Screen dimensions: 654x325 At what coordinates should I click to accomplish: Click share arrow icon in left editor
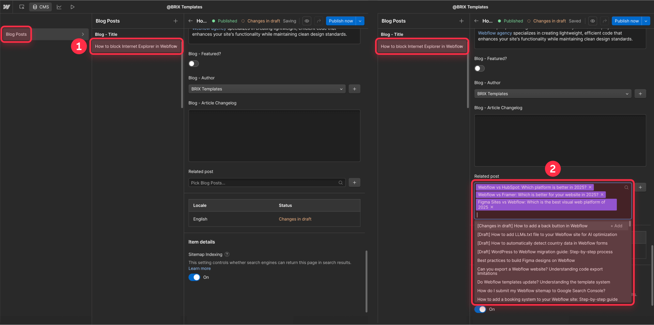coord(319,21)
